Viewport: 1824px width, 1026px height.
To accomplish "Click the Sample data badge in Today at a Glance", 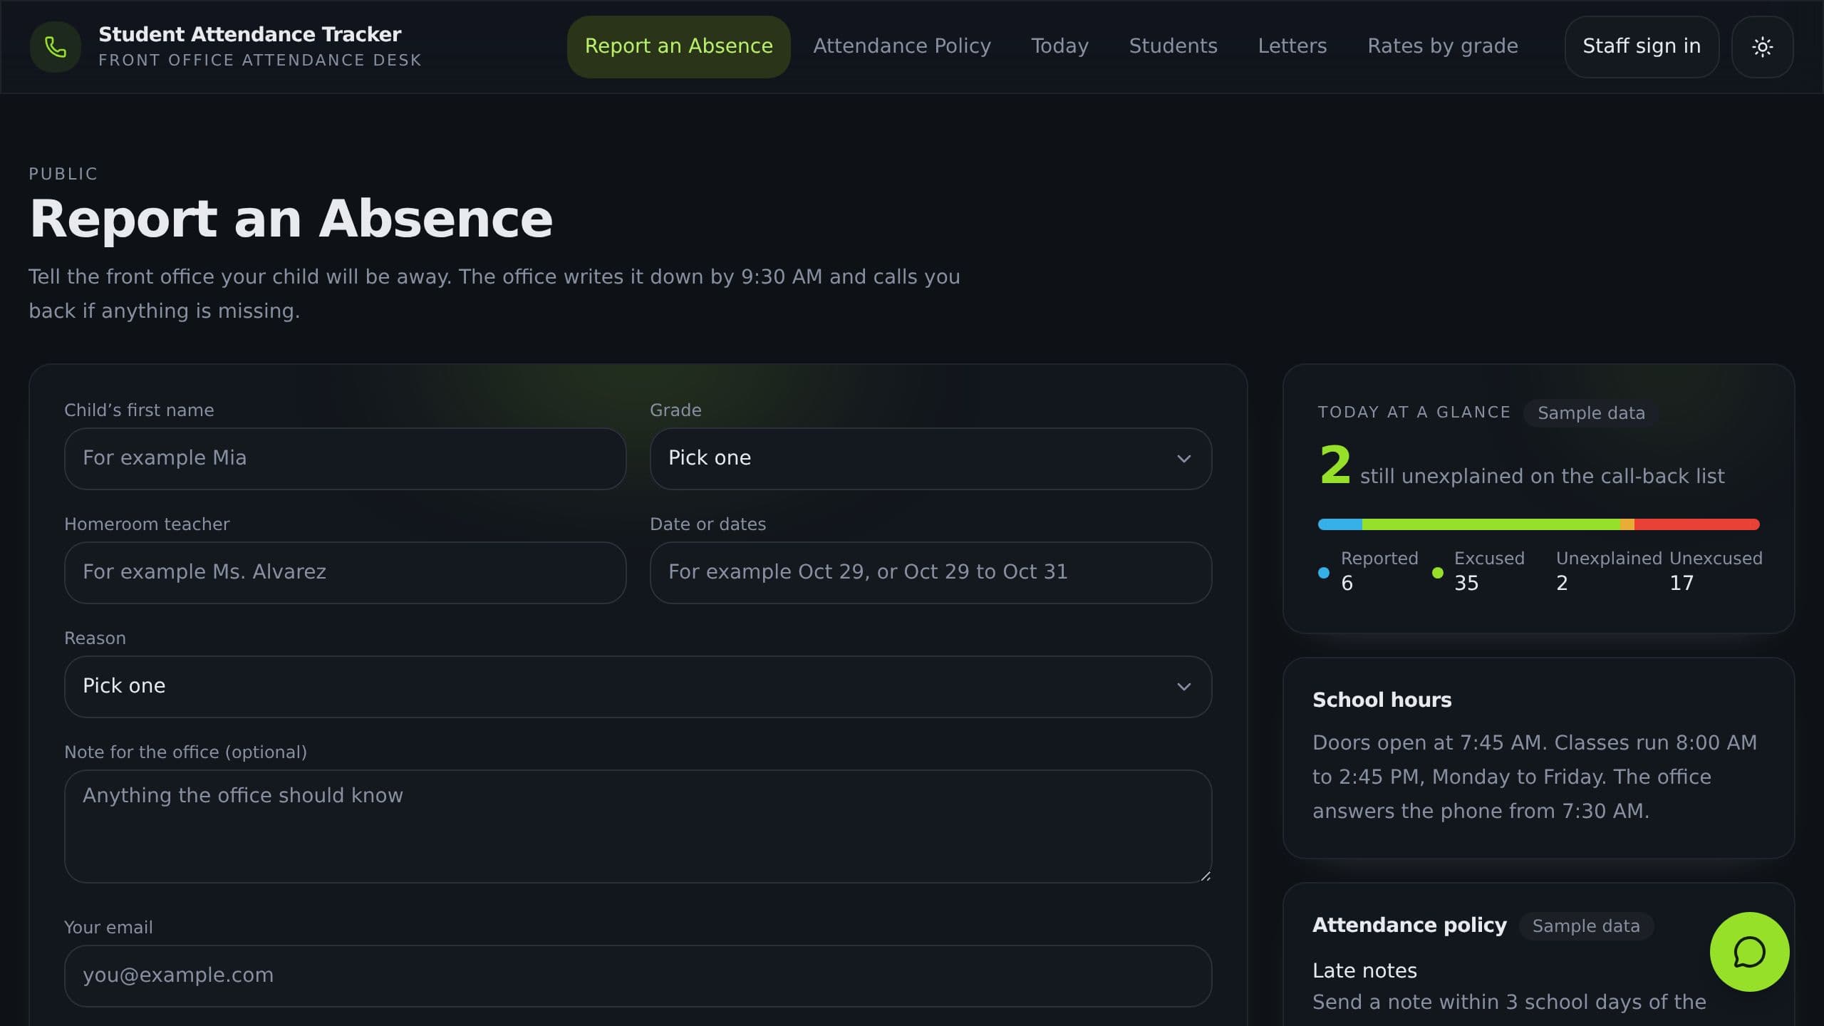I will tap(1591, 413).
